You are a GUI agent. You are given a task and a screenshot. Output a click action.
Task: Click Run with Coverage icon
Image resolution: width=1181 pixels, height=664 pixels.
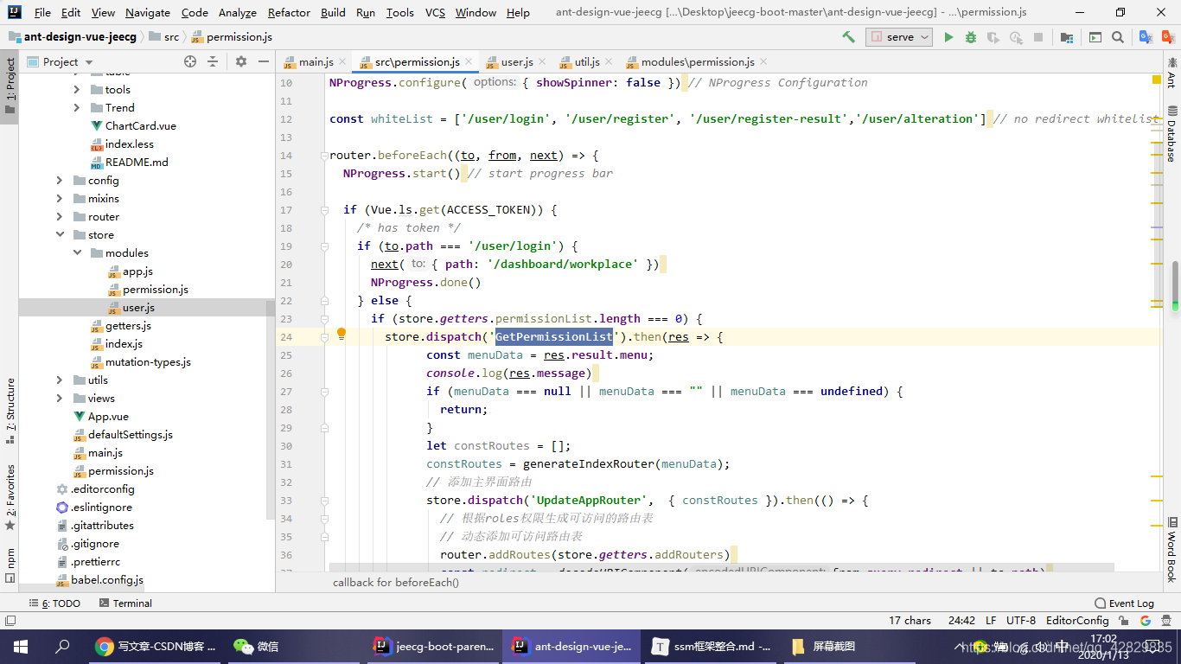tap(993, 37)
